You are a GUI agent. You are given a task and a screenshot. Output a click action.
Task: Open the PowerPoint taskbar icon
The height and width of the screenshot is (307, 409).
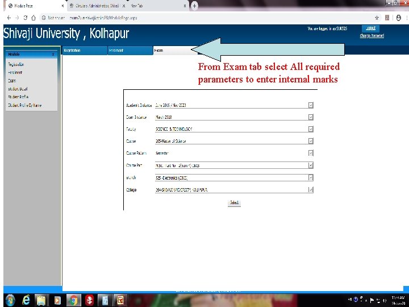tap(120, 301)
